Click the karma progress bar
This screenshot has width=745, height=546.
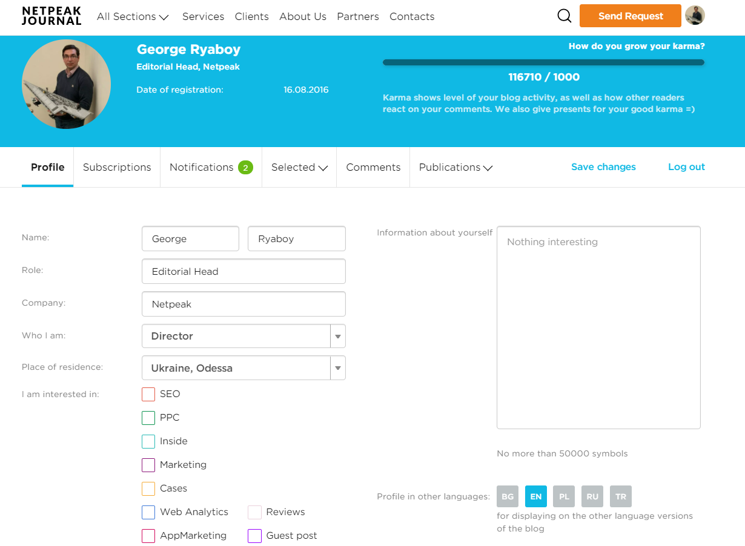pyautogui.click(x=543, y=62)
